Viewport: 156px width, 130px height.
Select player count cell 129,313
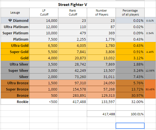pyautogui.click(x=101, y=95)
